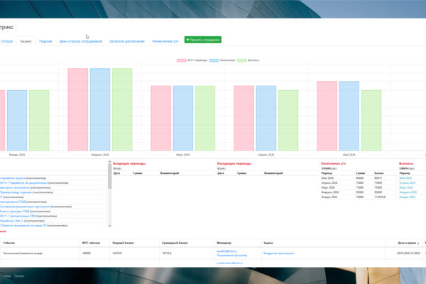Open the Дни отпуска сотрудников tab
The width and height of the screenshot is (426, 284).
[x=81, y=41]
